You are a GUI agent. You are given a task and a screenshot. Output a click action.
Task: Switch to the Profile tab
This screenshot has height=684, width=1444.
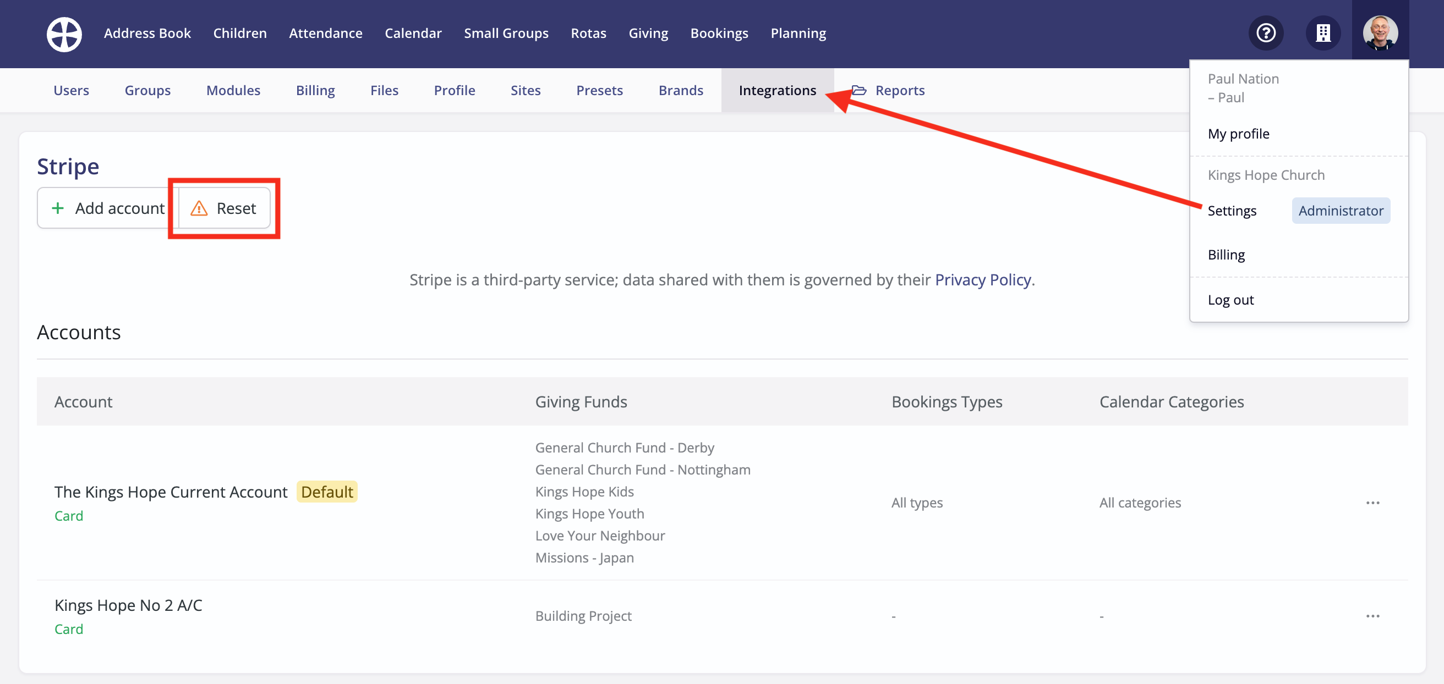point(454,90)
